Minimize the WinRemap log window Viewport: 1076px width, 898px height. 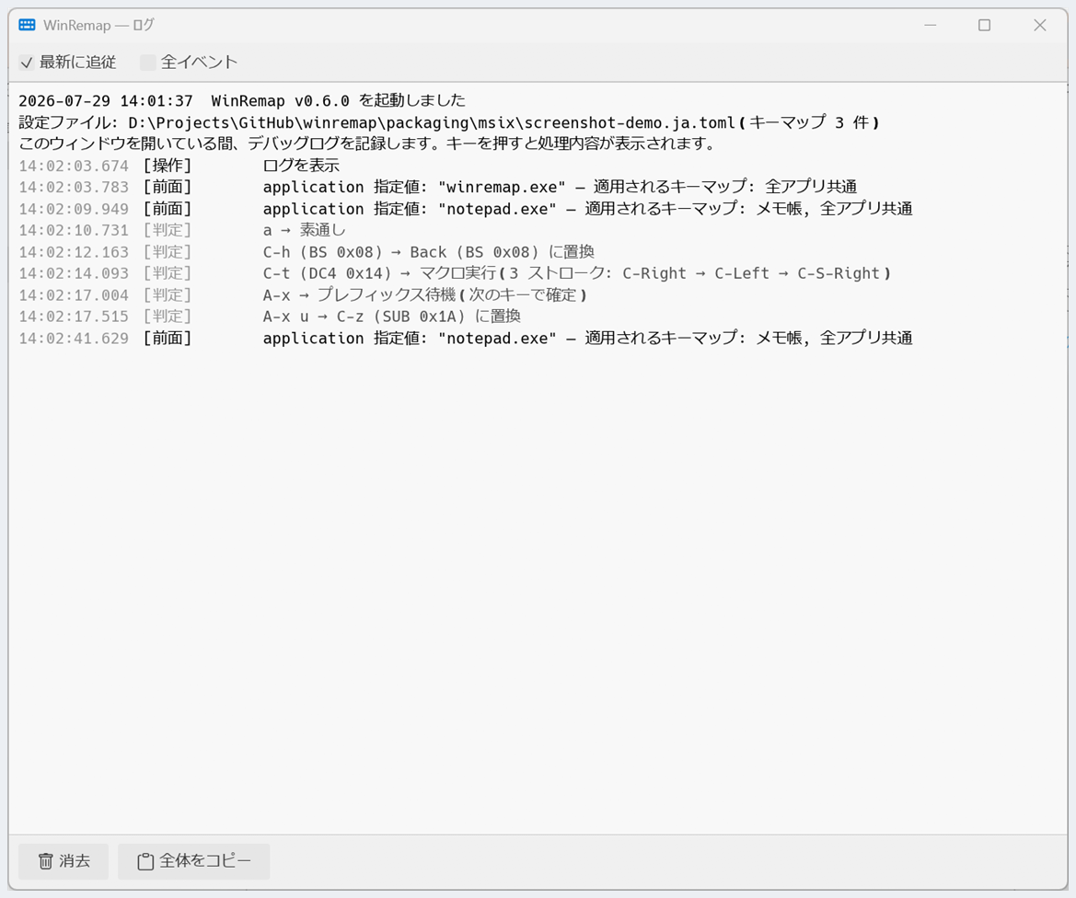[930, 26]
